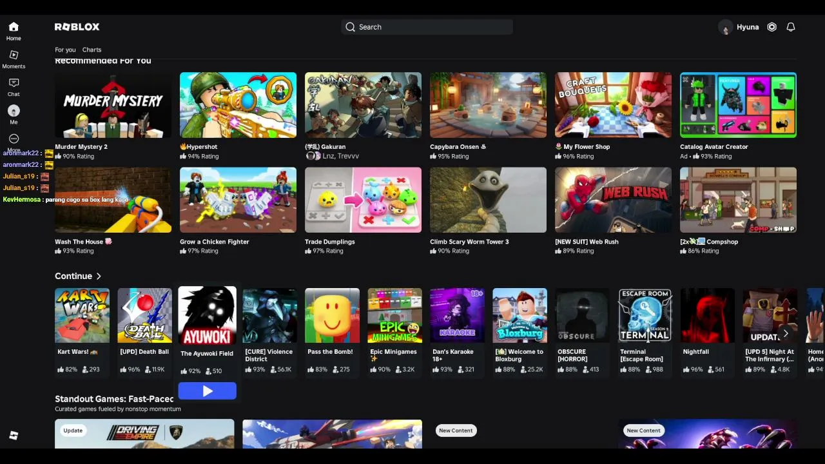Viewport: 825px width, 464px height.
Task: Open Catalog Avatar Creator thumbnail
Action: click(x=738, y=105)
